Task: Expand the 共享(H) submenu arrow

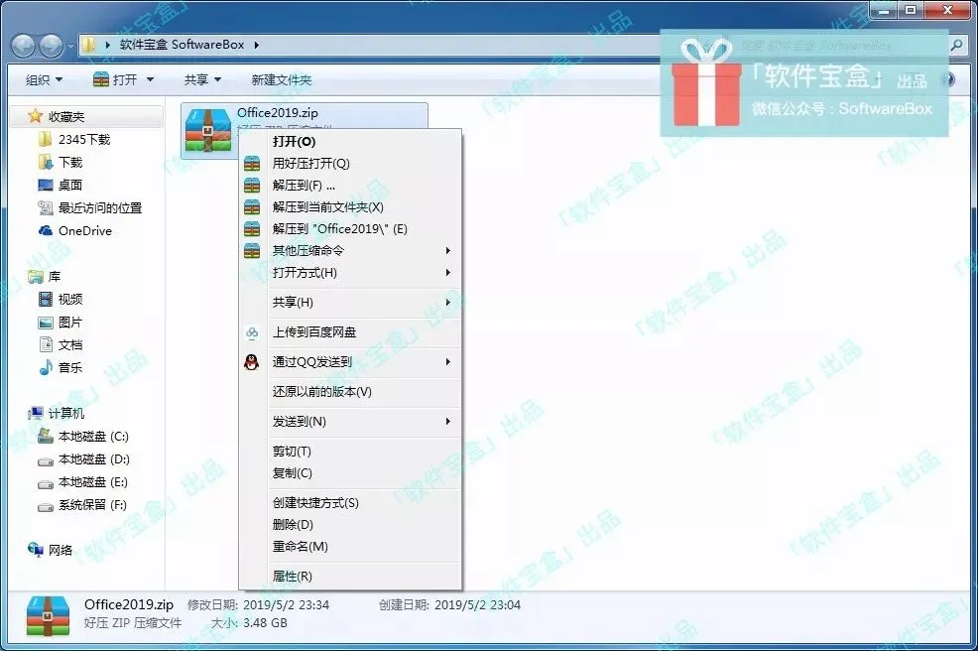Action: pos(447,303)
